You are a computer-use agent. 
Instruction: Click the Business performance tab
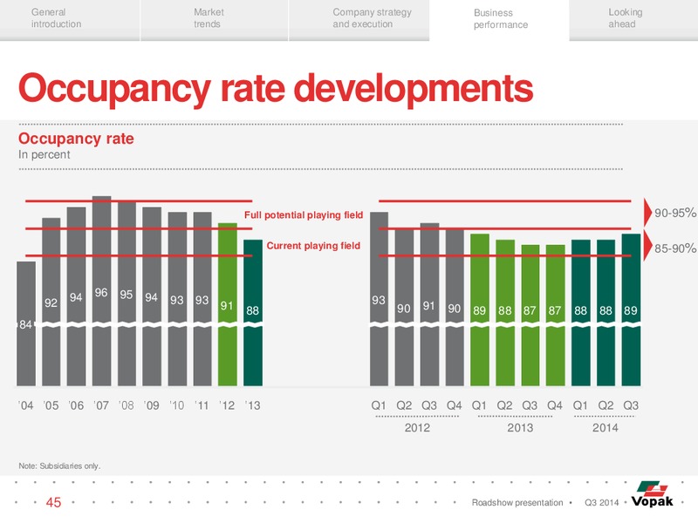point(499,19)
